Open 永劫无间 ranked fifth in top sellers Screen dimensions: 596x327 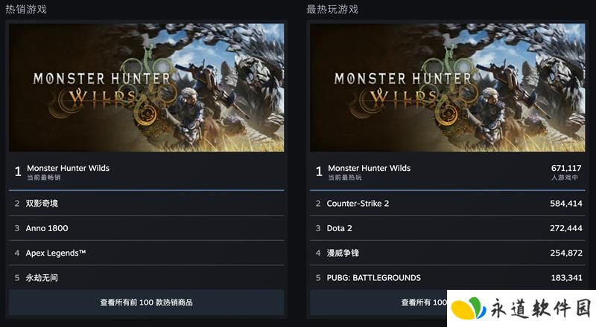coord(146,277)
